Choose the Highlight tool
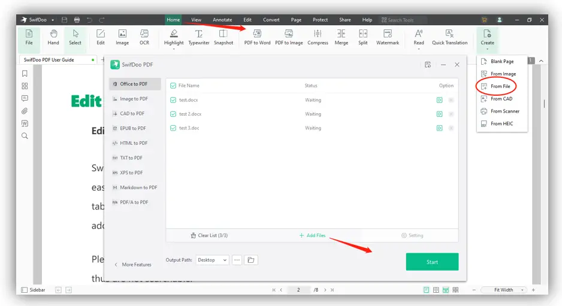The width and height of the screenshot is (562, 306). [174, 38]
